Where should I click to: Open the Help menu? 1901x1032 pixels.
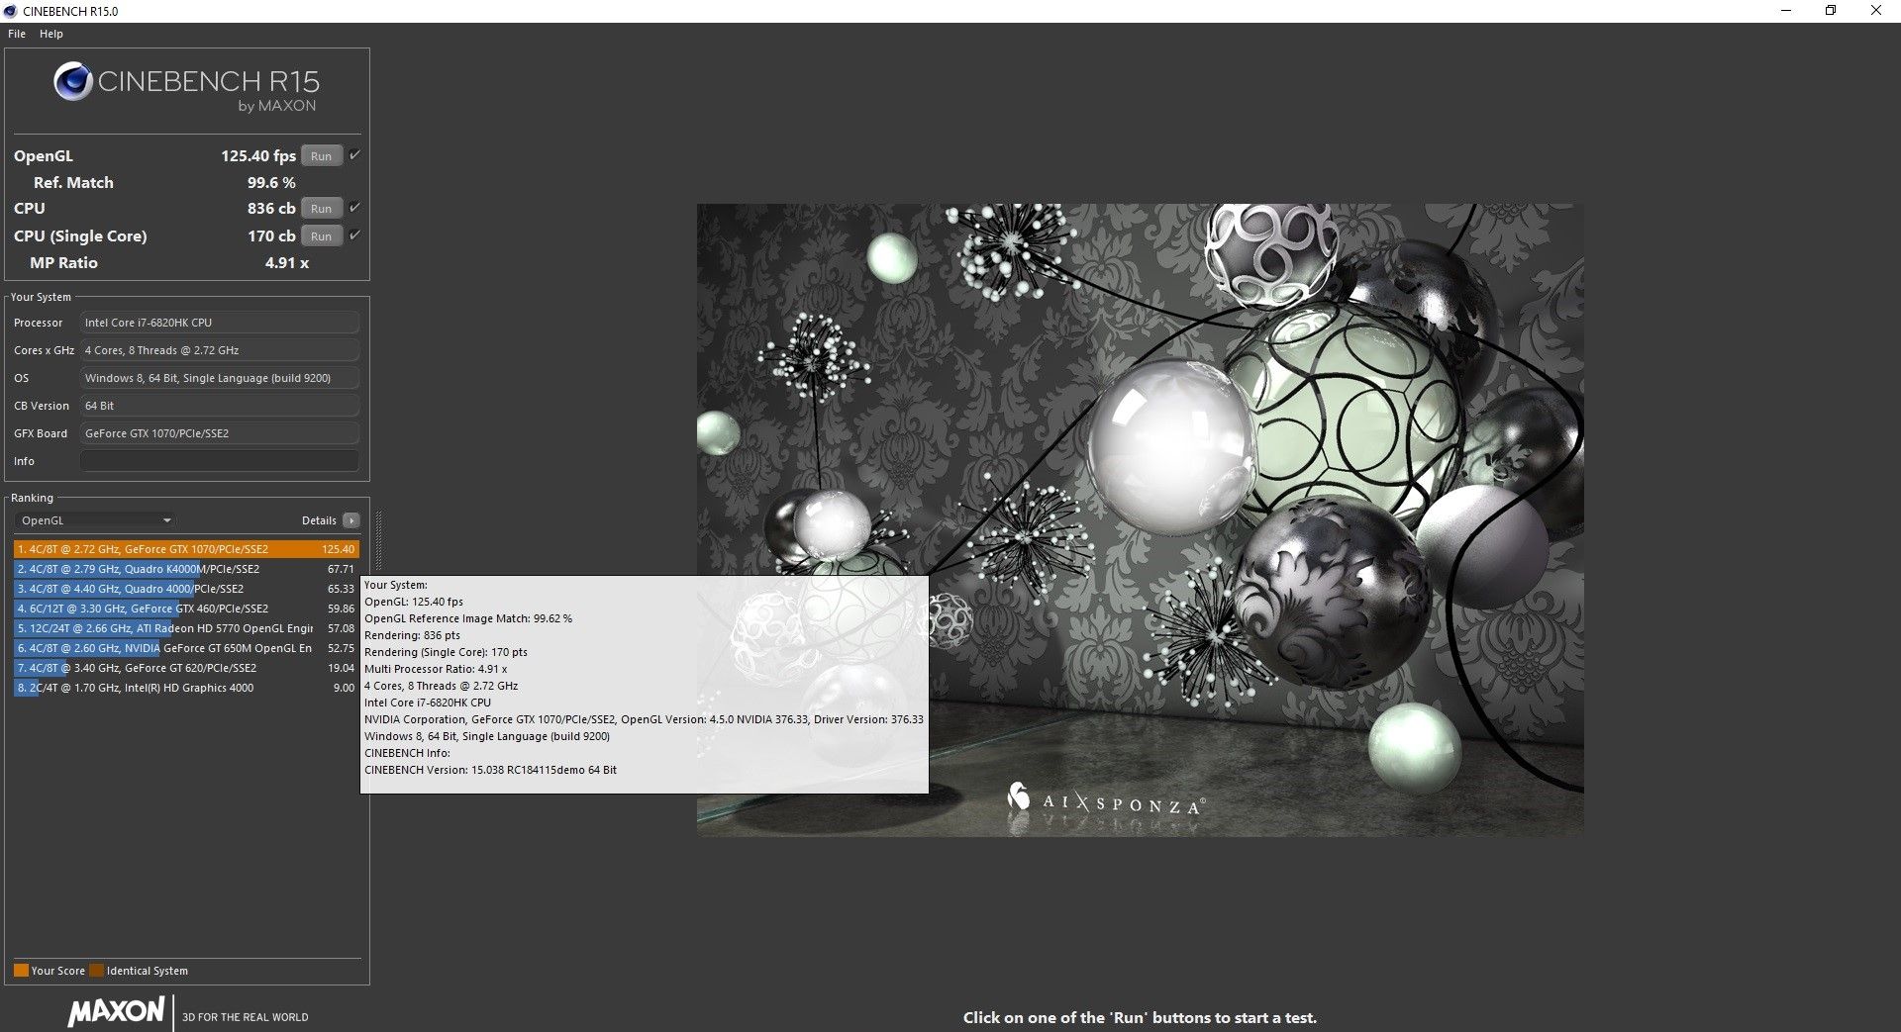point(51,34)
